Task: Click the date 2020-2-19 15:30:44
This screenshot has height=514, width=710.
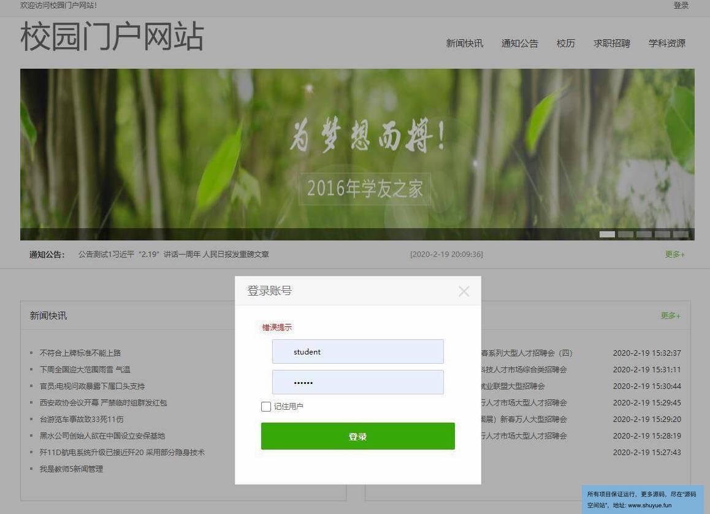Action: tap(647, 386)
